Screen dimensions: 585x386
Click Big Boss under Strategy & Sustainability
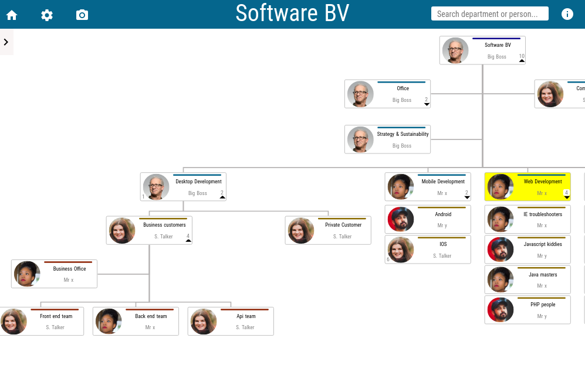tap(402, 146)
